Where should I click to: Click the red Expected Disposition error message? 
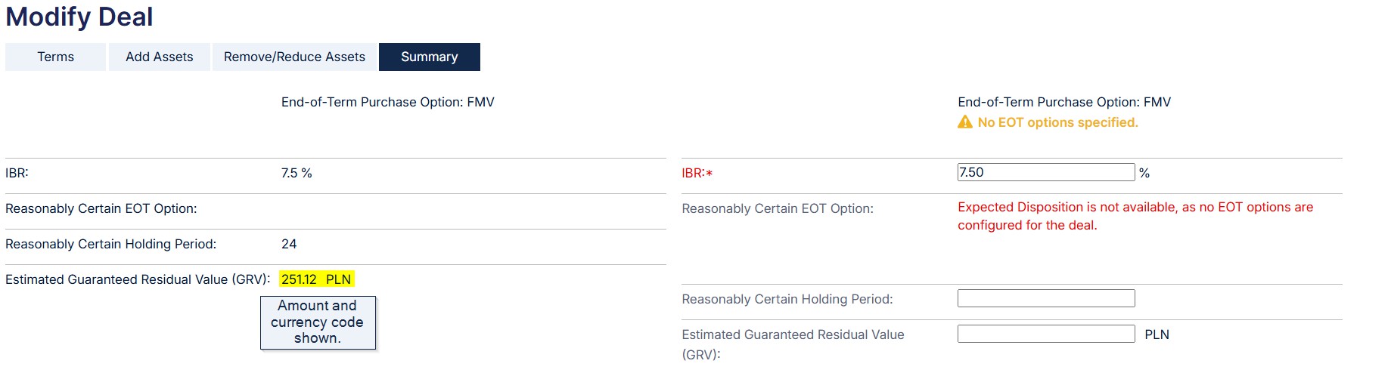pos(1135,216)
